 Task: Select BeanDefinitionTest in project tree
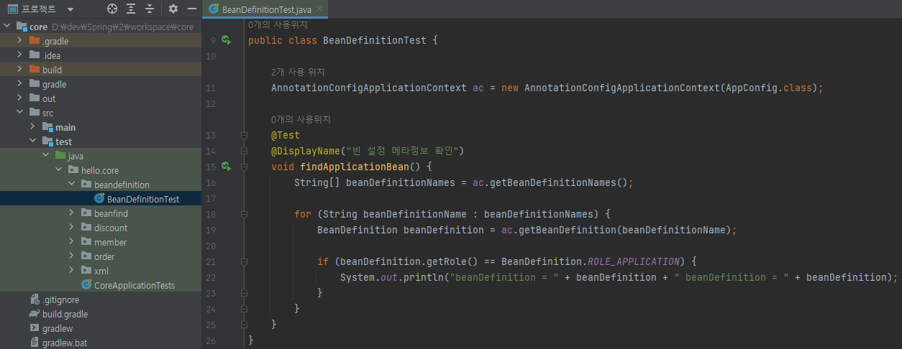pyautogui.click(x=101, y=199)
